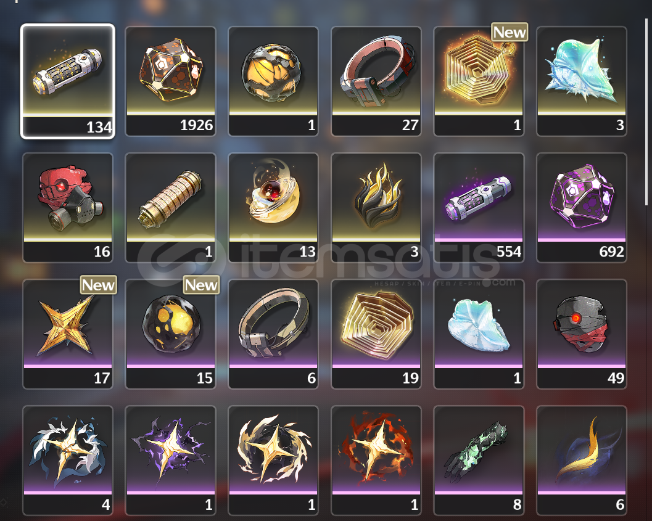Pick the black and gold flame item

point(376,208)
